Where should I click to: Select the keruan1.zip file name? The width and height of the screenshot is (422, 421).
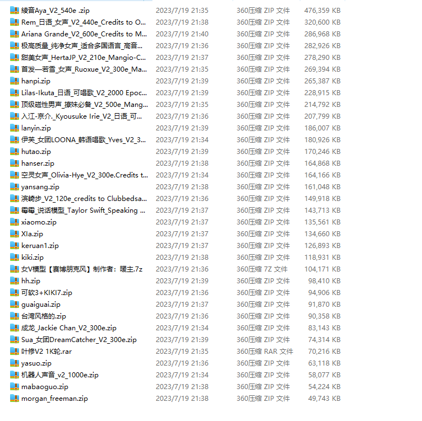(x=40, y=246)
